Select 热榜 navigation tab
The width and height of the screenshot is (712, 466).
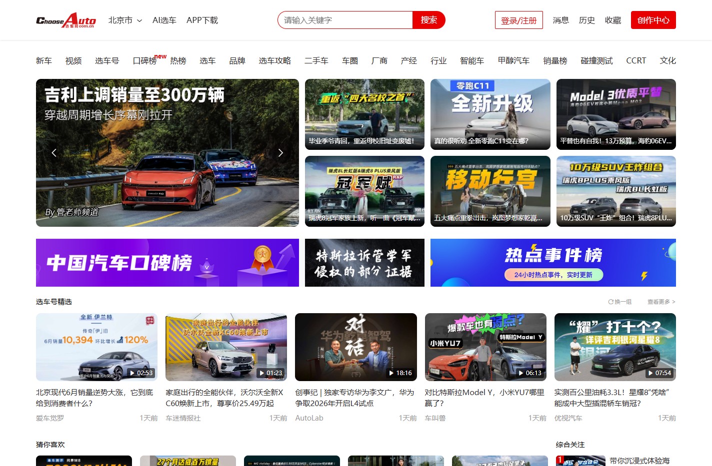178,61
